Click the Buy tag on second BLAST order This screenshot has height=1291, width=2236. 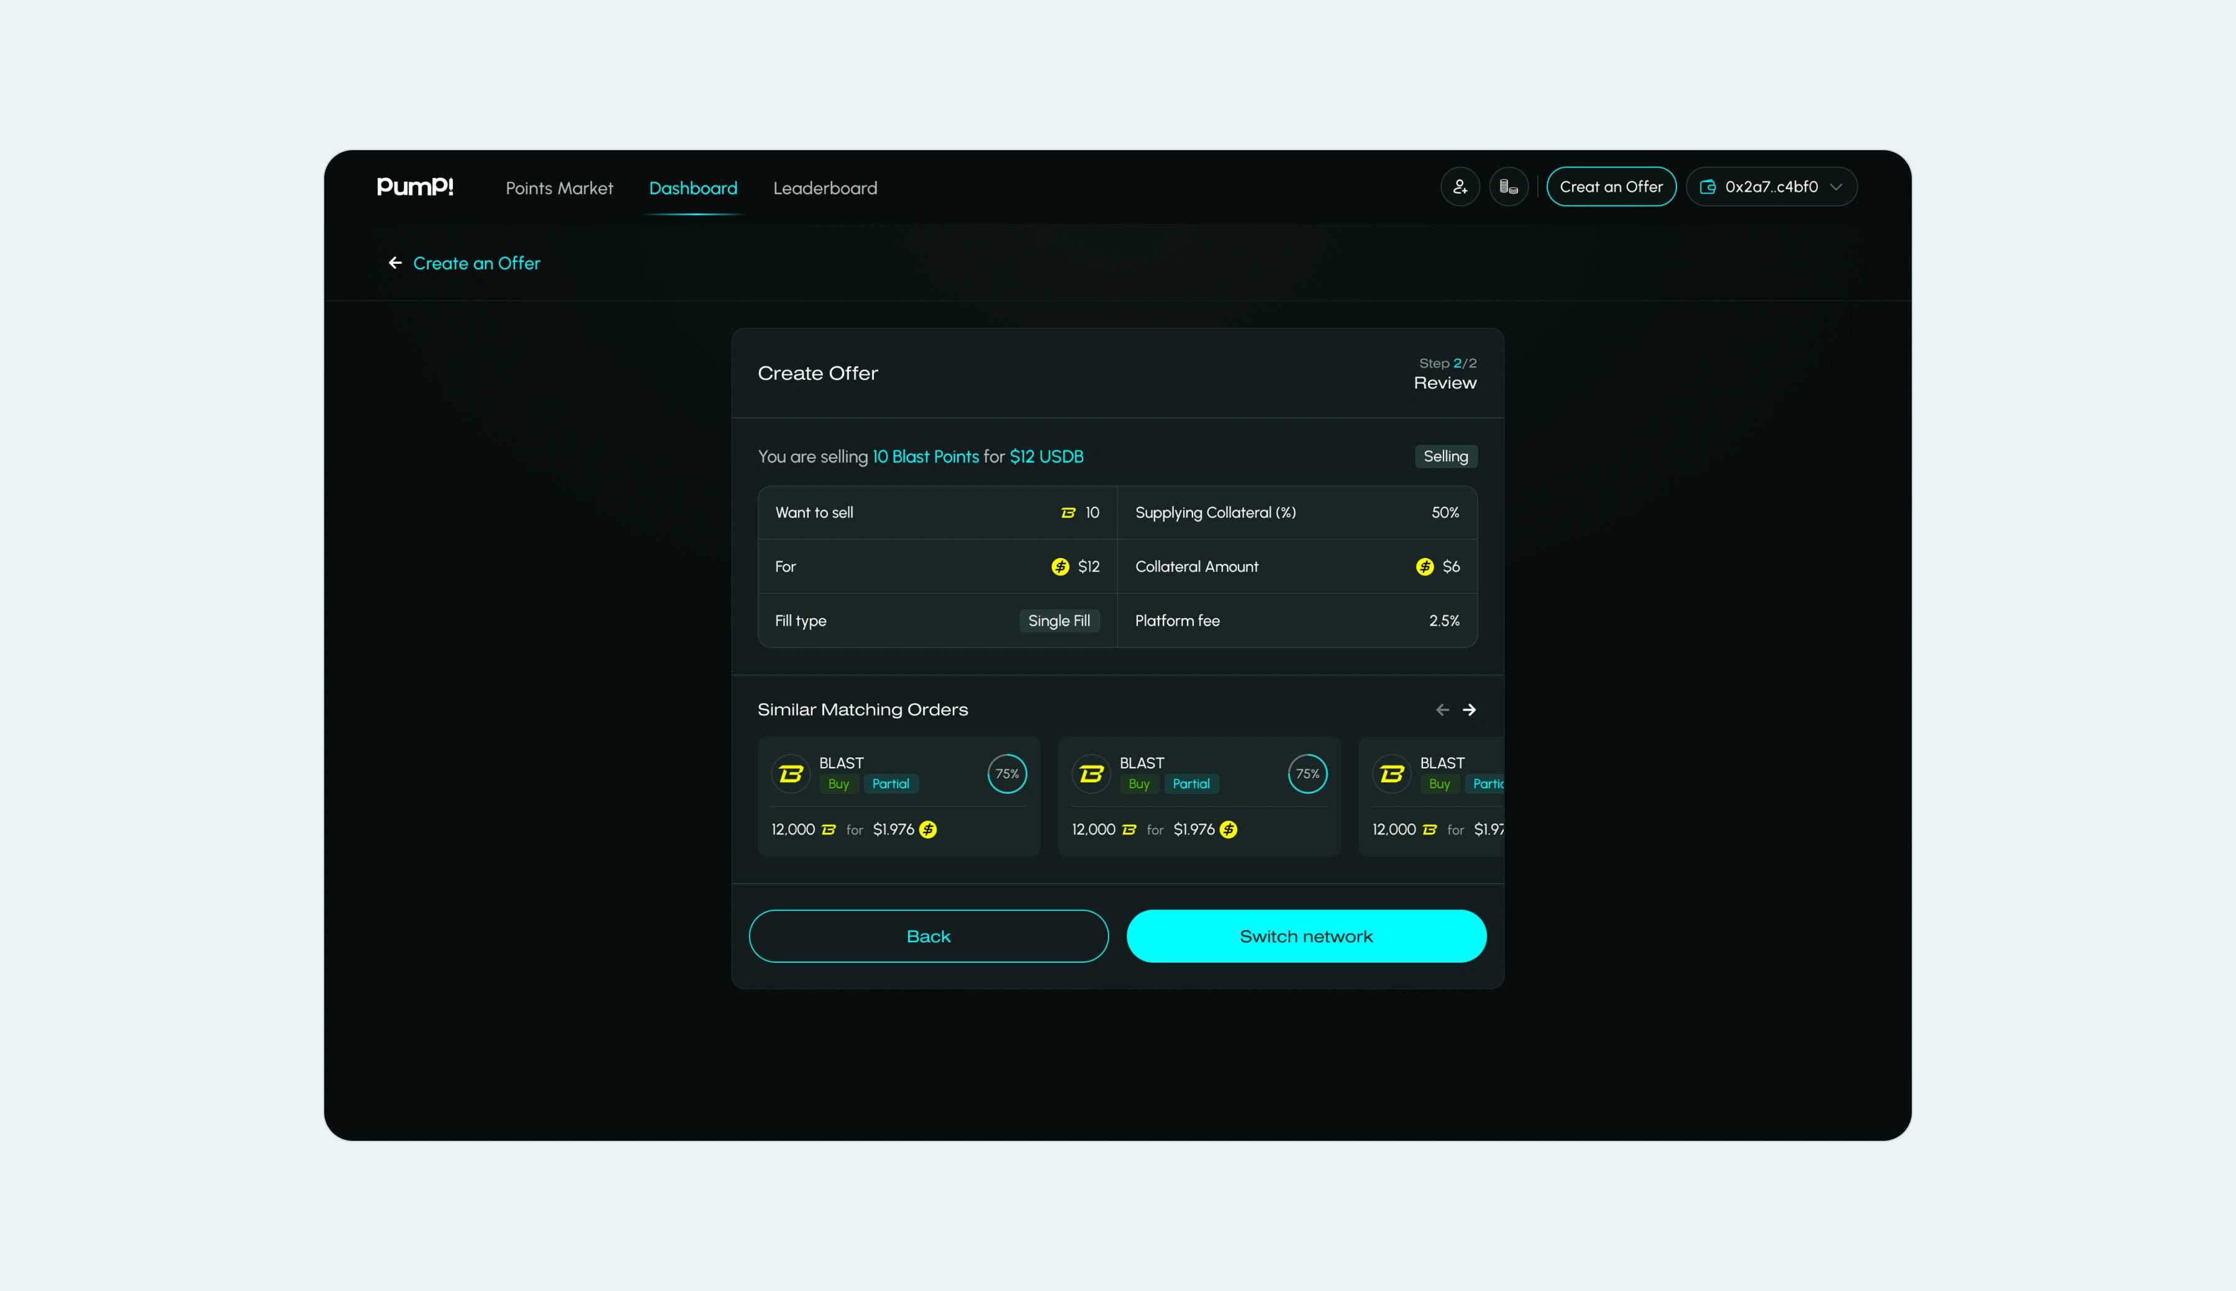coord(1139,784)
